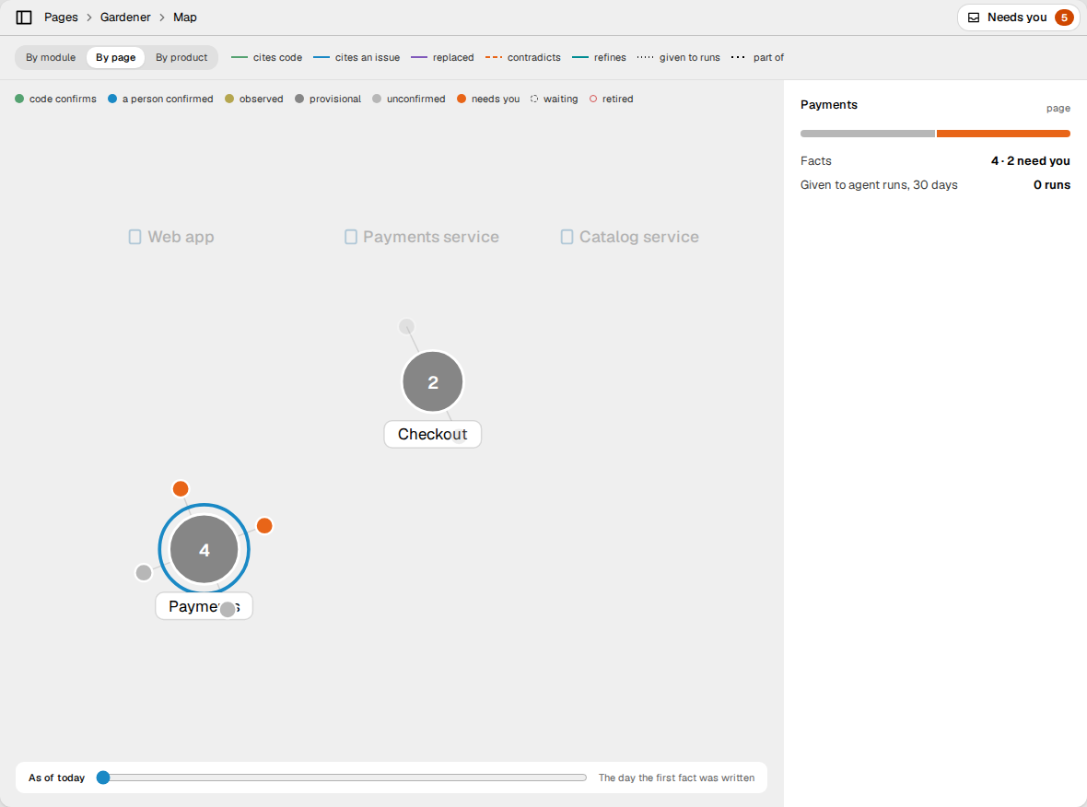
Task: Switch to By module view
Action: pos(51,57)
